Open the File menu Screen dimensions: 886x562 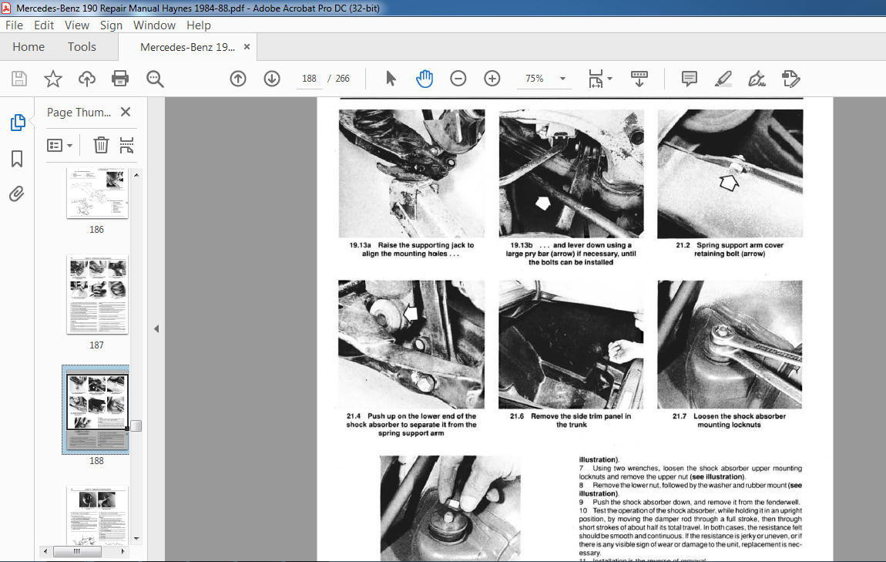[14, 25]
